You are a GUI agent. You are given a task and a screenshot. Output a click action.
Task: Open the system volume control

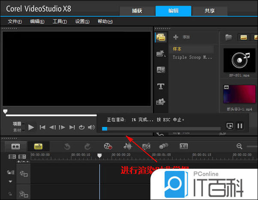pos(91,127)
